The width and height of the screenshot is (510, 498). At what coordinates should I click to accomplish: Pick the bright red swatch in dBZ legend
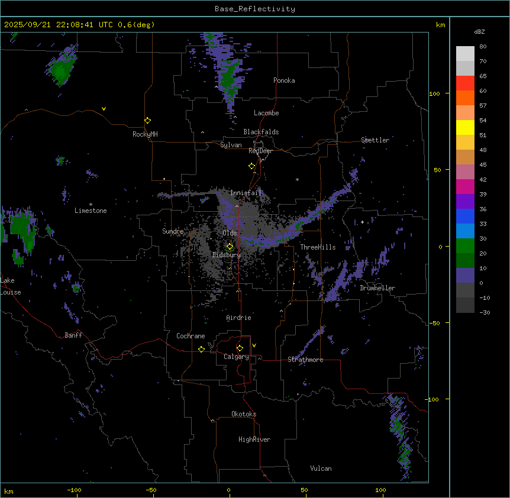pyautogui.click(x=465, y=83)
